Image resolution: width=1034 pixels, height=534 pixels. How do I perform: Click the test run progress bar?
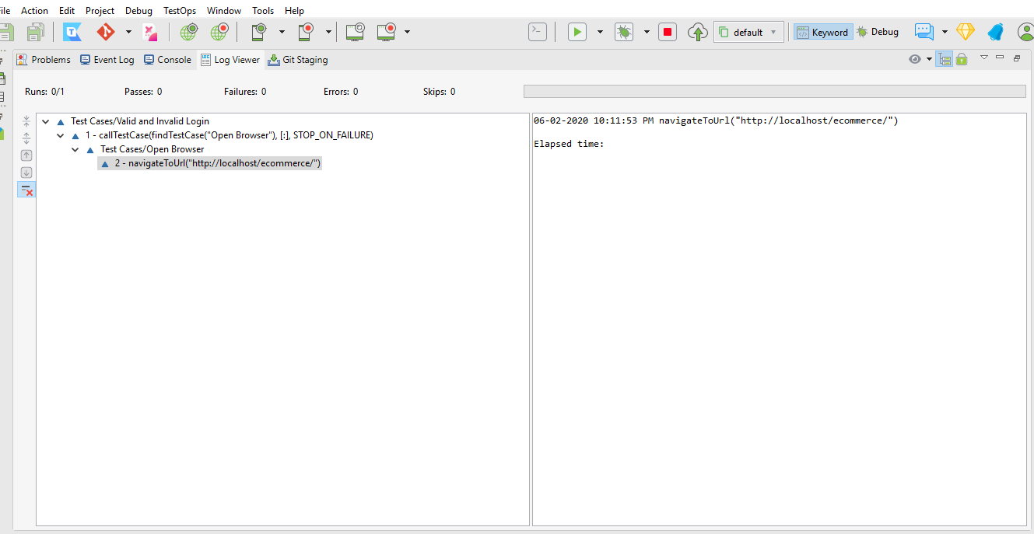[775, 92]
